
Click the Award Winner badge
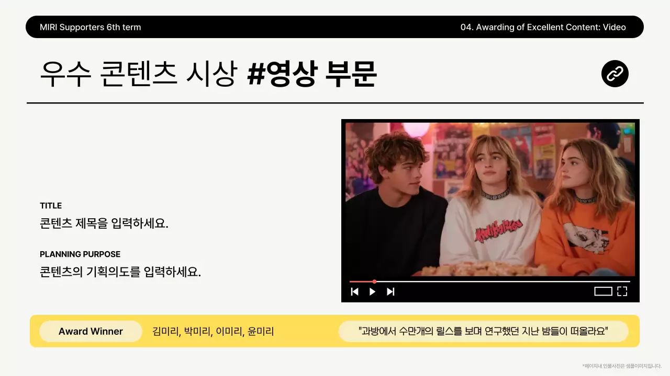(91, 331)
